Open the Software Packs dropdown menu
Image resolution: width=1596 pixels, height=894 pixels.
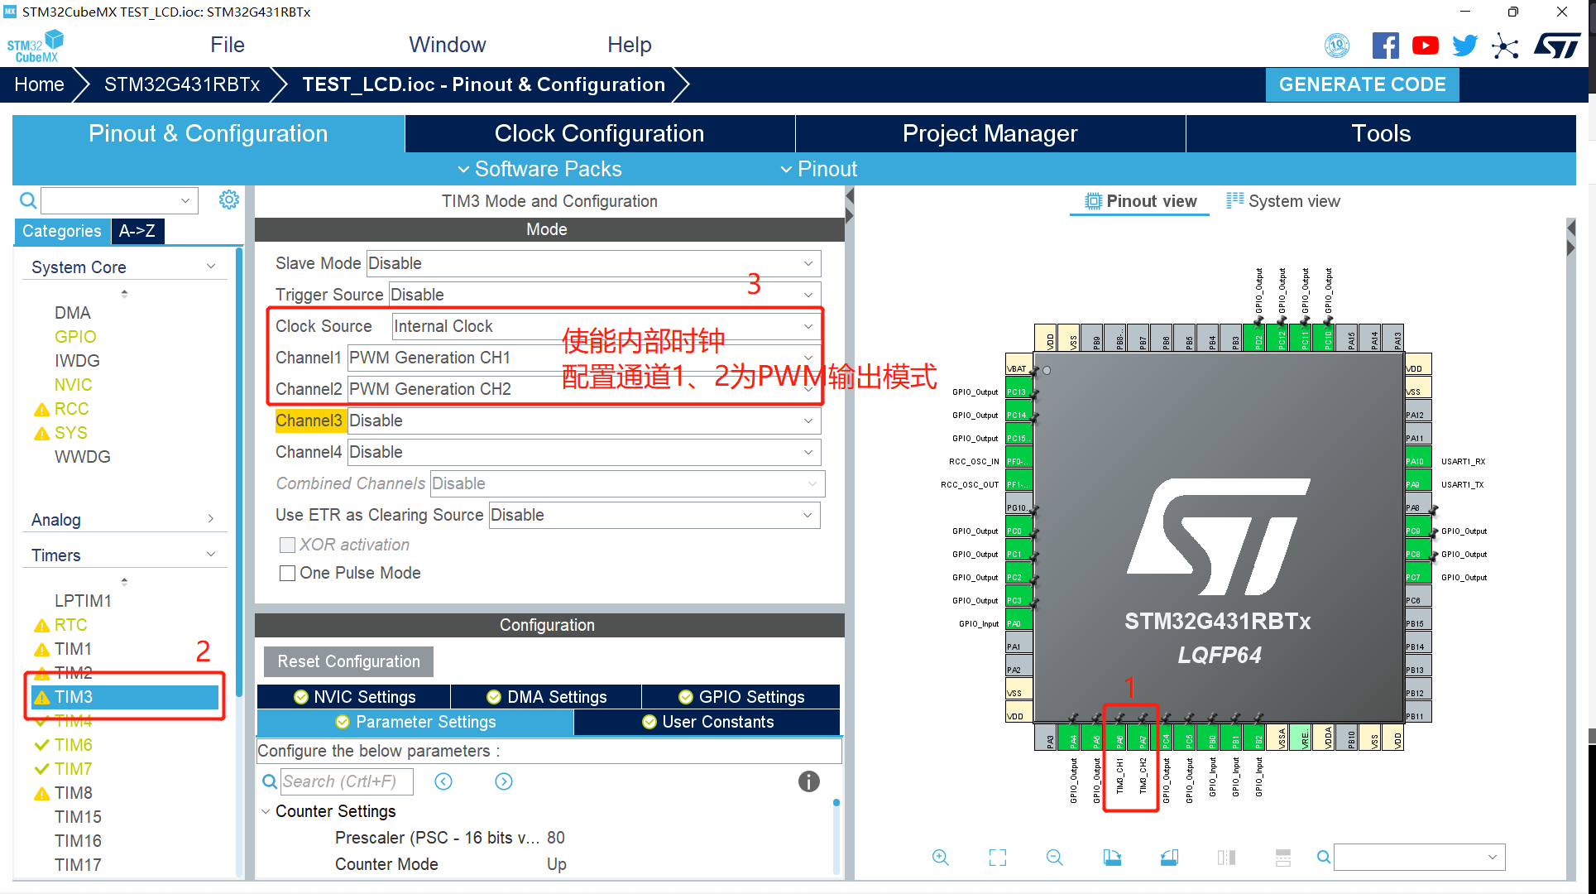click(539, 169)
